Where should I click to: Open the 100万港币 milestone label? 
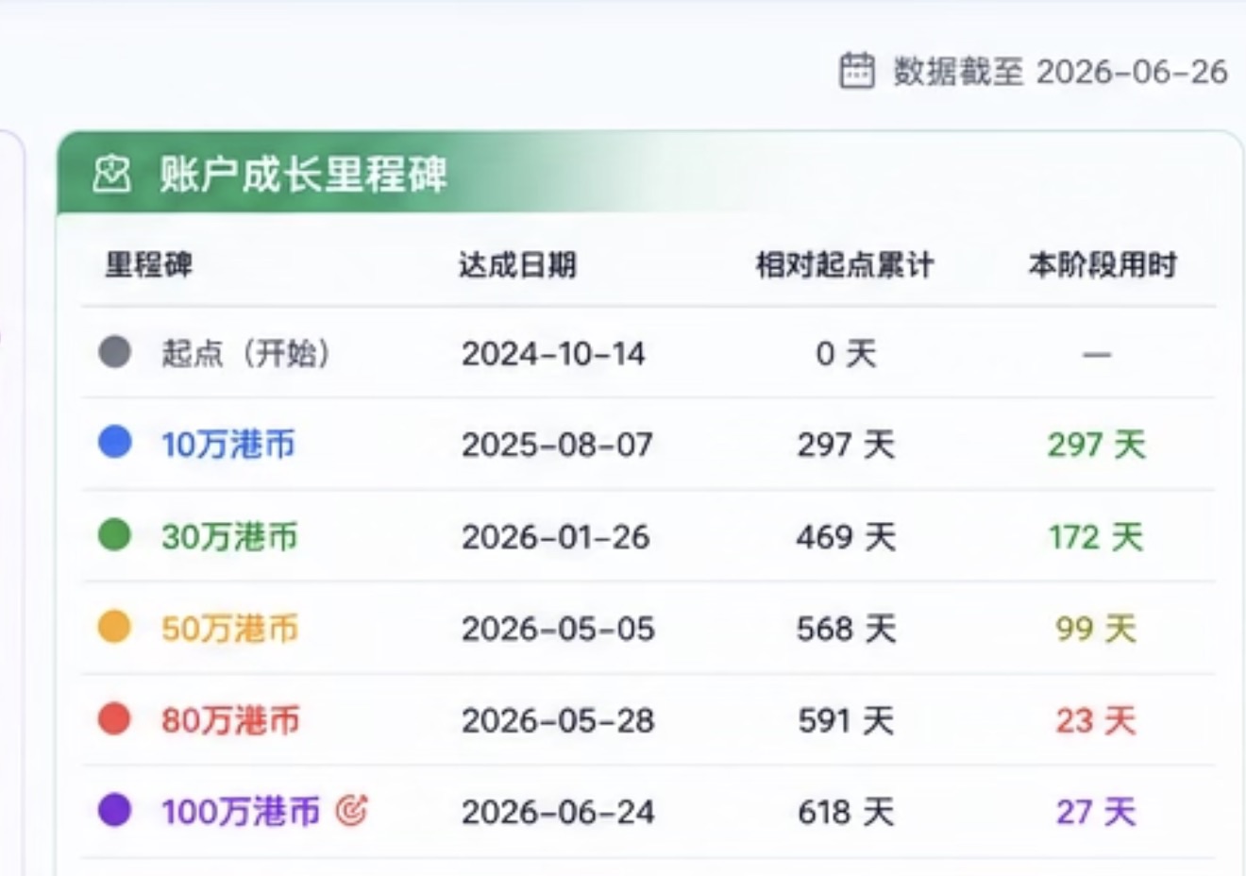pyautogui.click(x=241, y=812)
